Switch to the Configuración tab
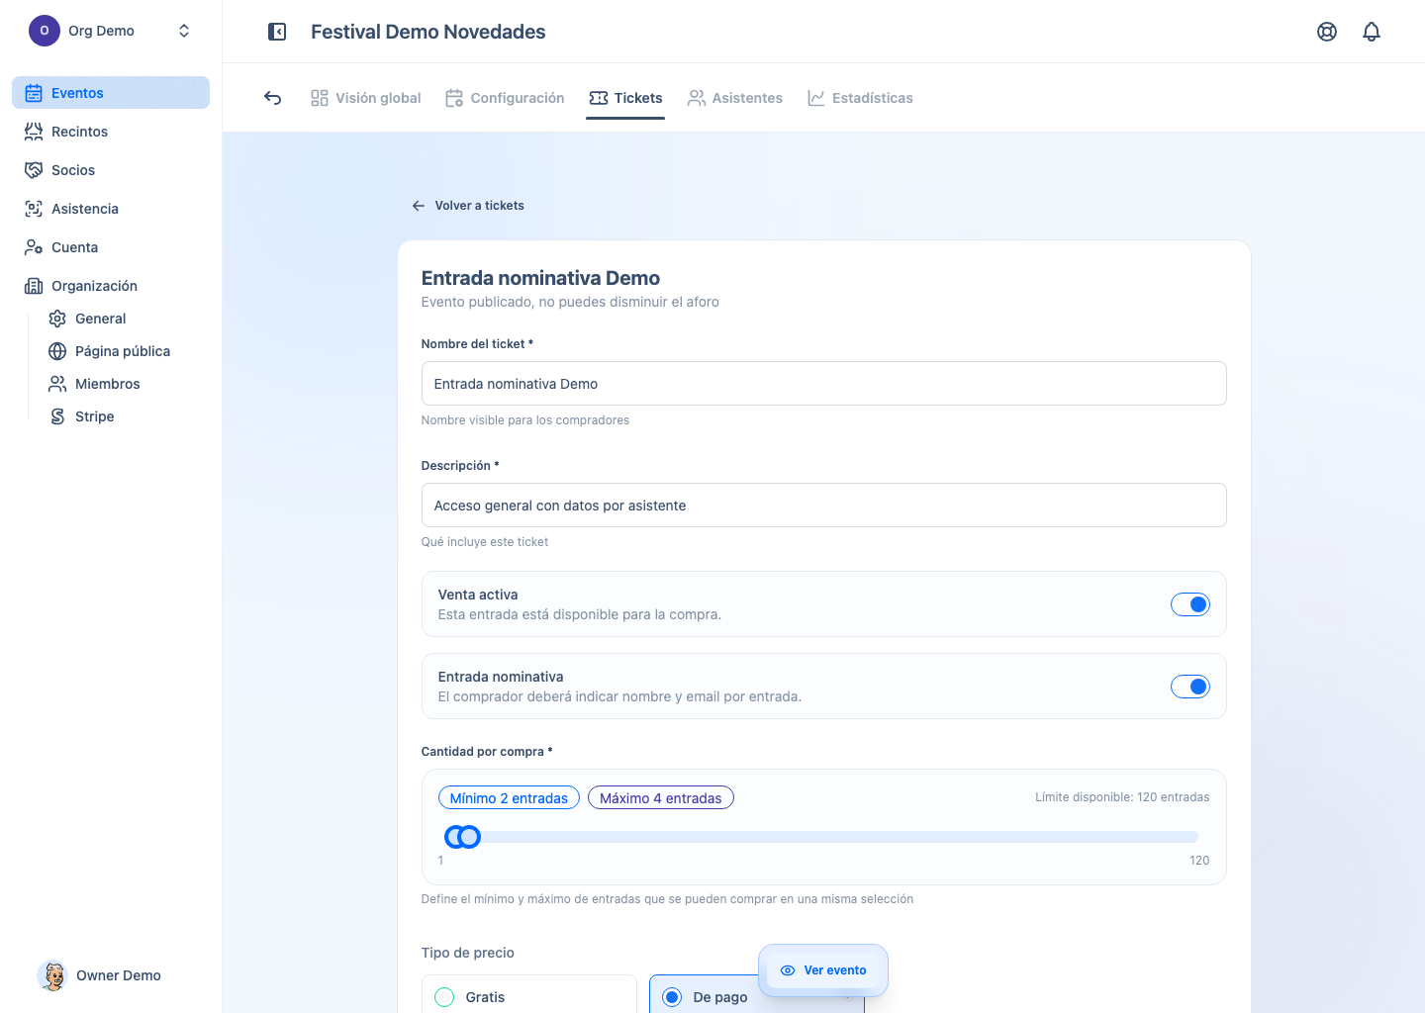 point(505,98)
